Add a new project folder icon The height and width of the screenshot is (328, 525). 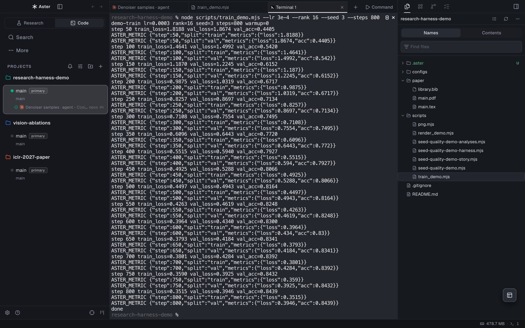tap(91, 66)
